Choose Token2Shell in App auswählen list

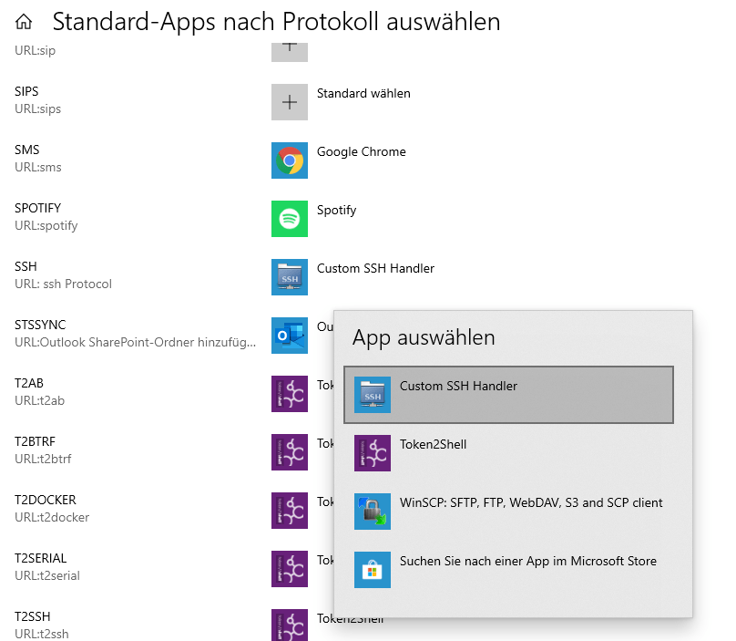[x=508, y=453]
